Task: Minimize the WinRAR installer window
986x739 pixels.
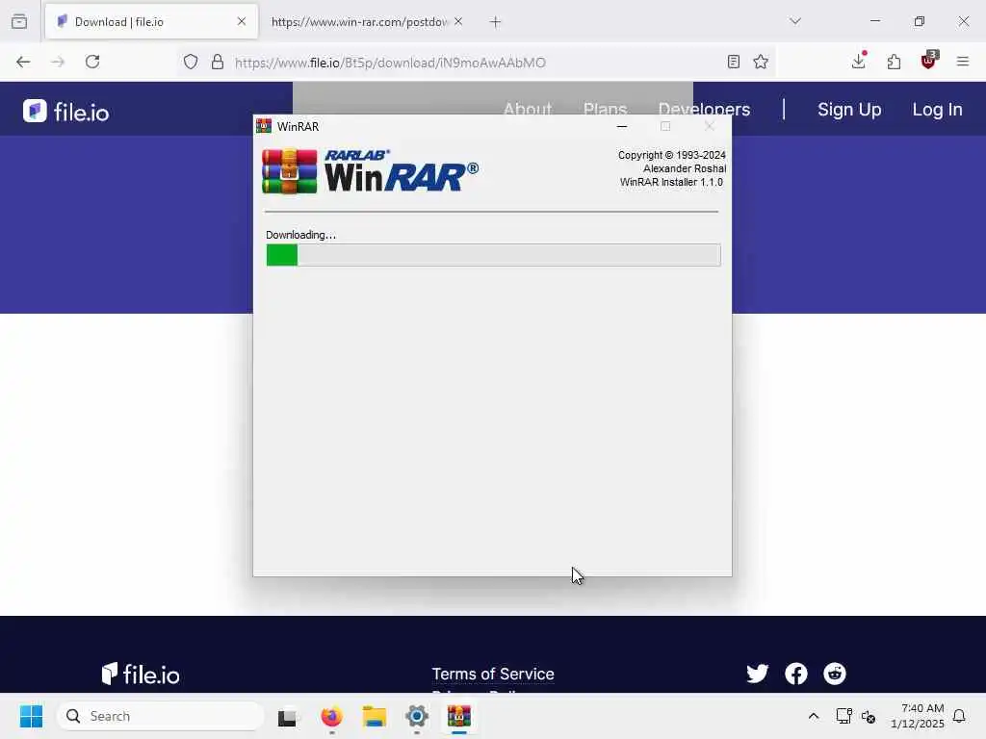Action: [x=622, y=126]
